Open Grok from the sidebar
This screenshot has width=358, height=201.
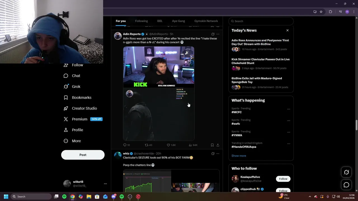72,87
